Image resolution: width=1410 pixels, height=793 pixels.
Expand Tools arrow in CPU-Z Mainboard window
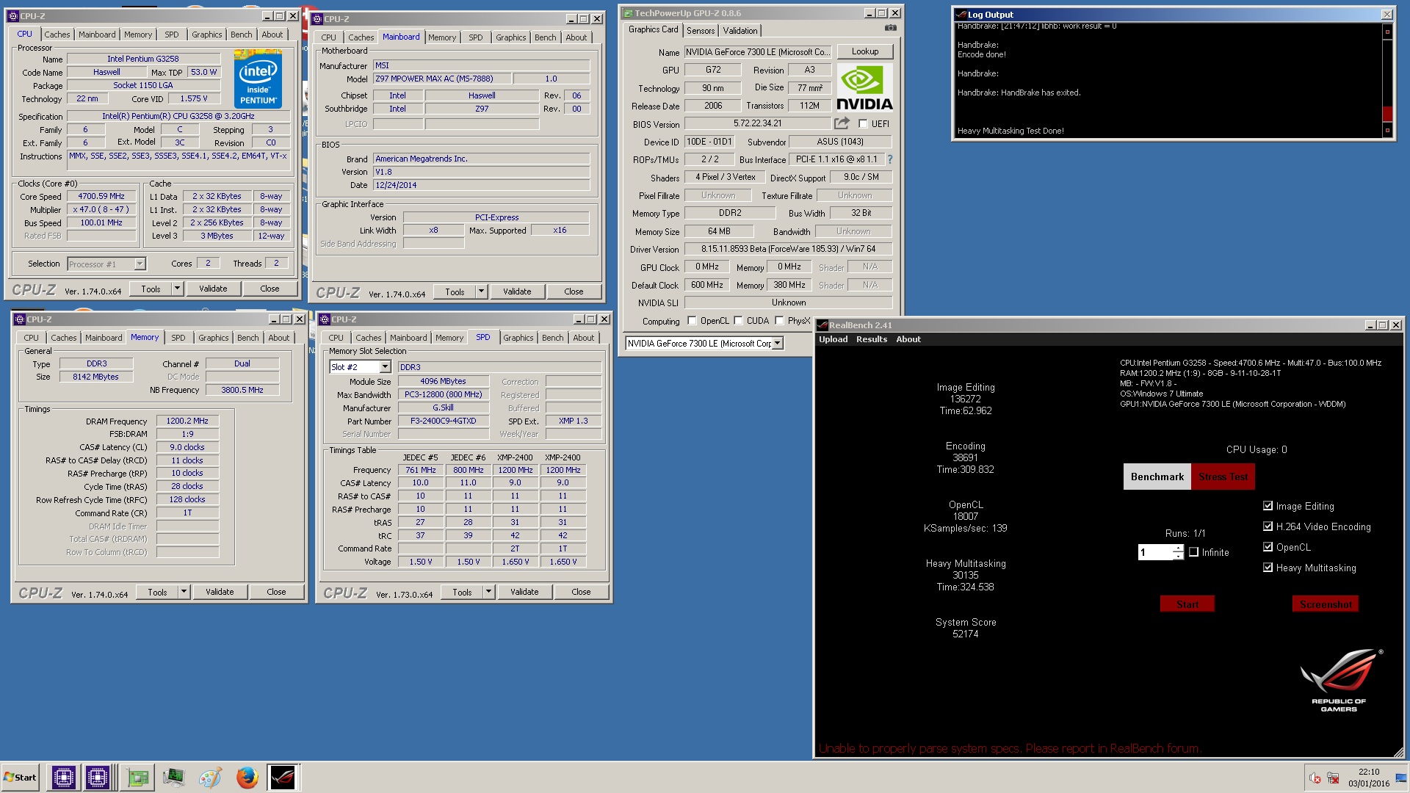point(481,292)
